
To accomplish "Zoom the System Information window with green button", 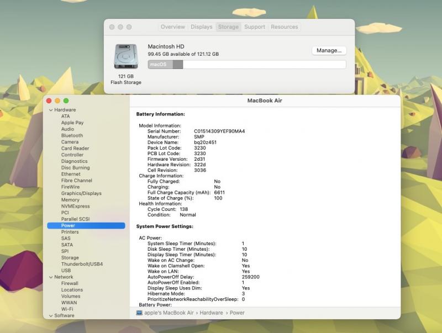I will click(66, 101).
